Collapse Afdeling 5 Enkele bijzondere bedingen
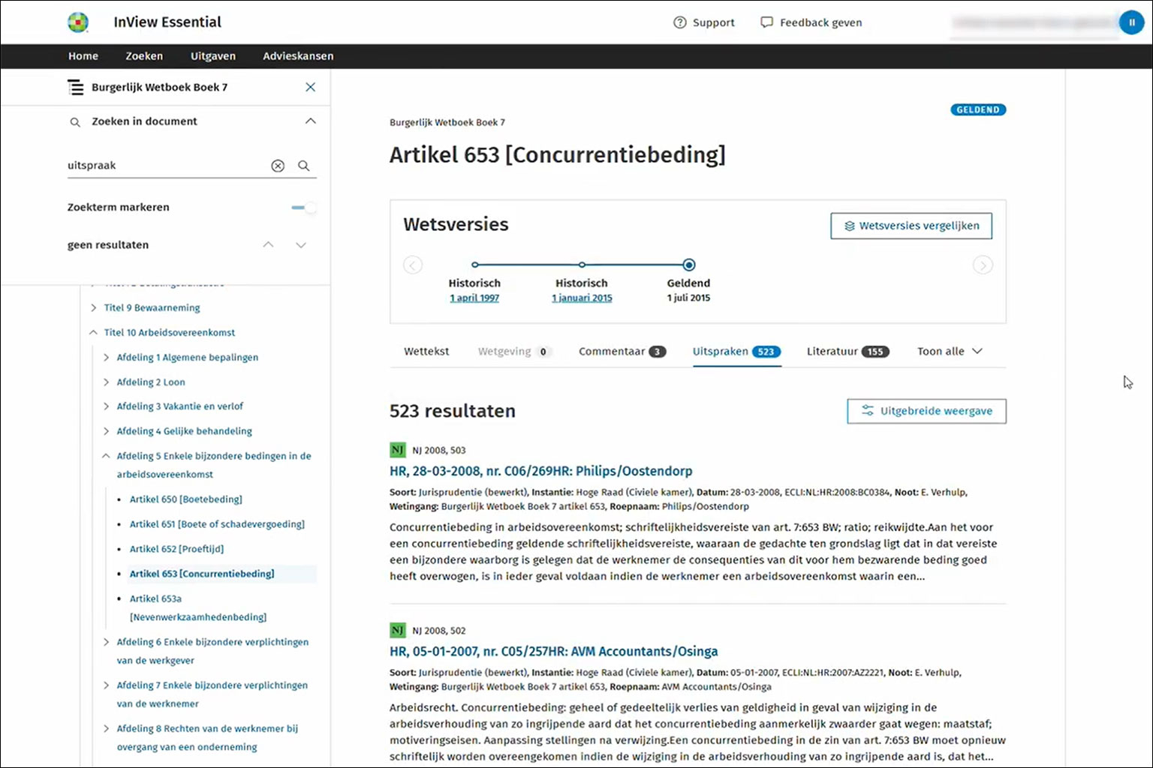1153x768 pixels. (x=106, y=455)
